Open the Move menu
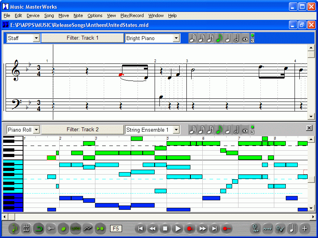This screenshot has height=238, width=318. [x=64, y=15]
